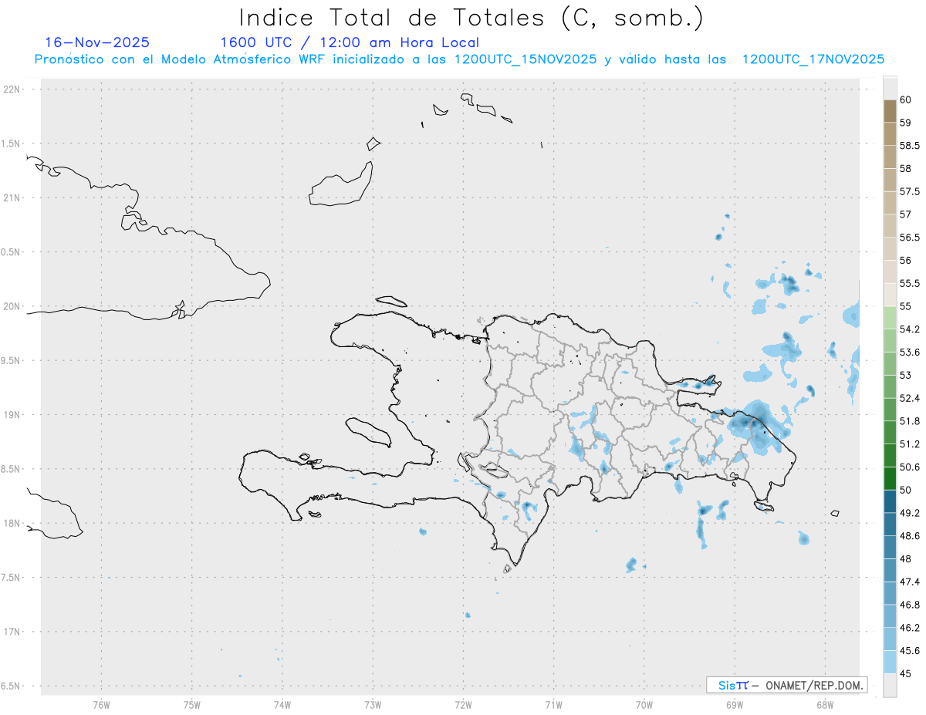Click the "22N" latitude label
The image size is (926, 715).
click(13, 89)
